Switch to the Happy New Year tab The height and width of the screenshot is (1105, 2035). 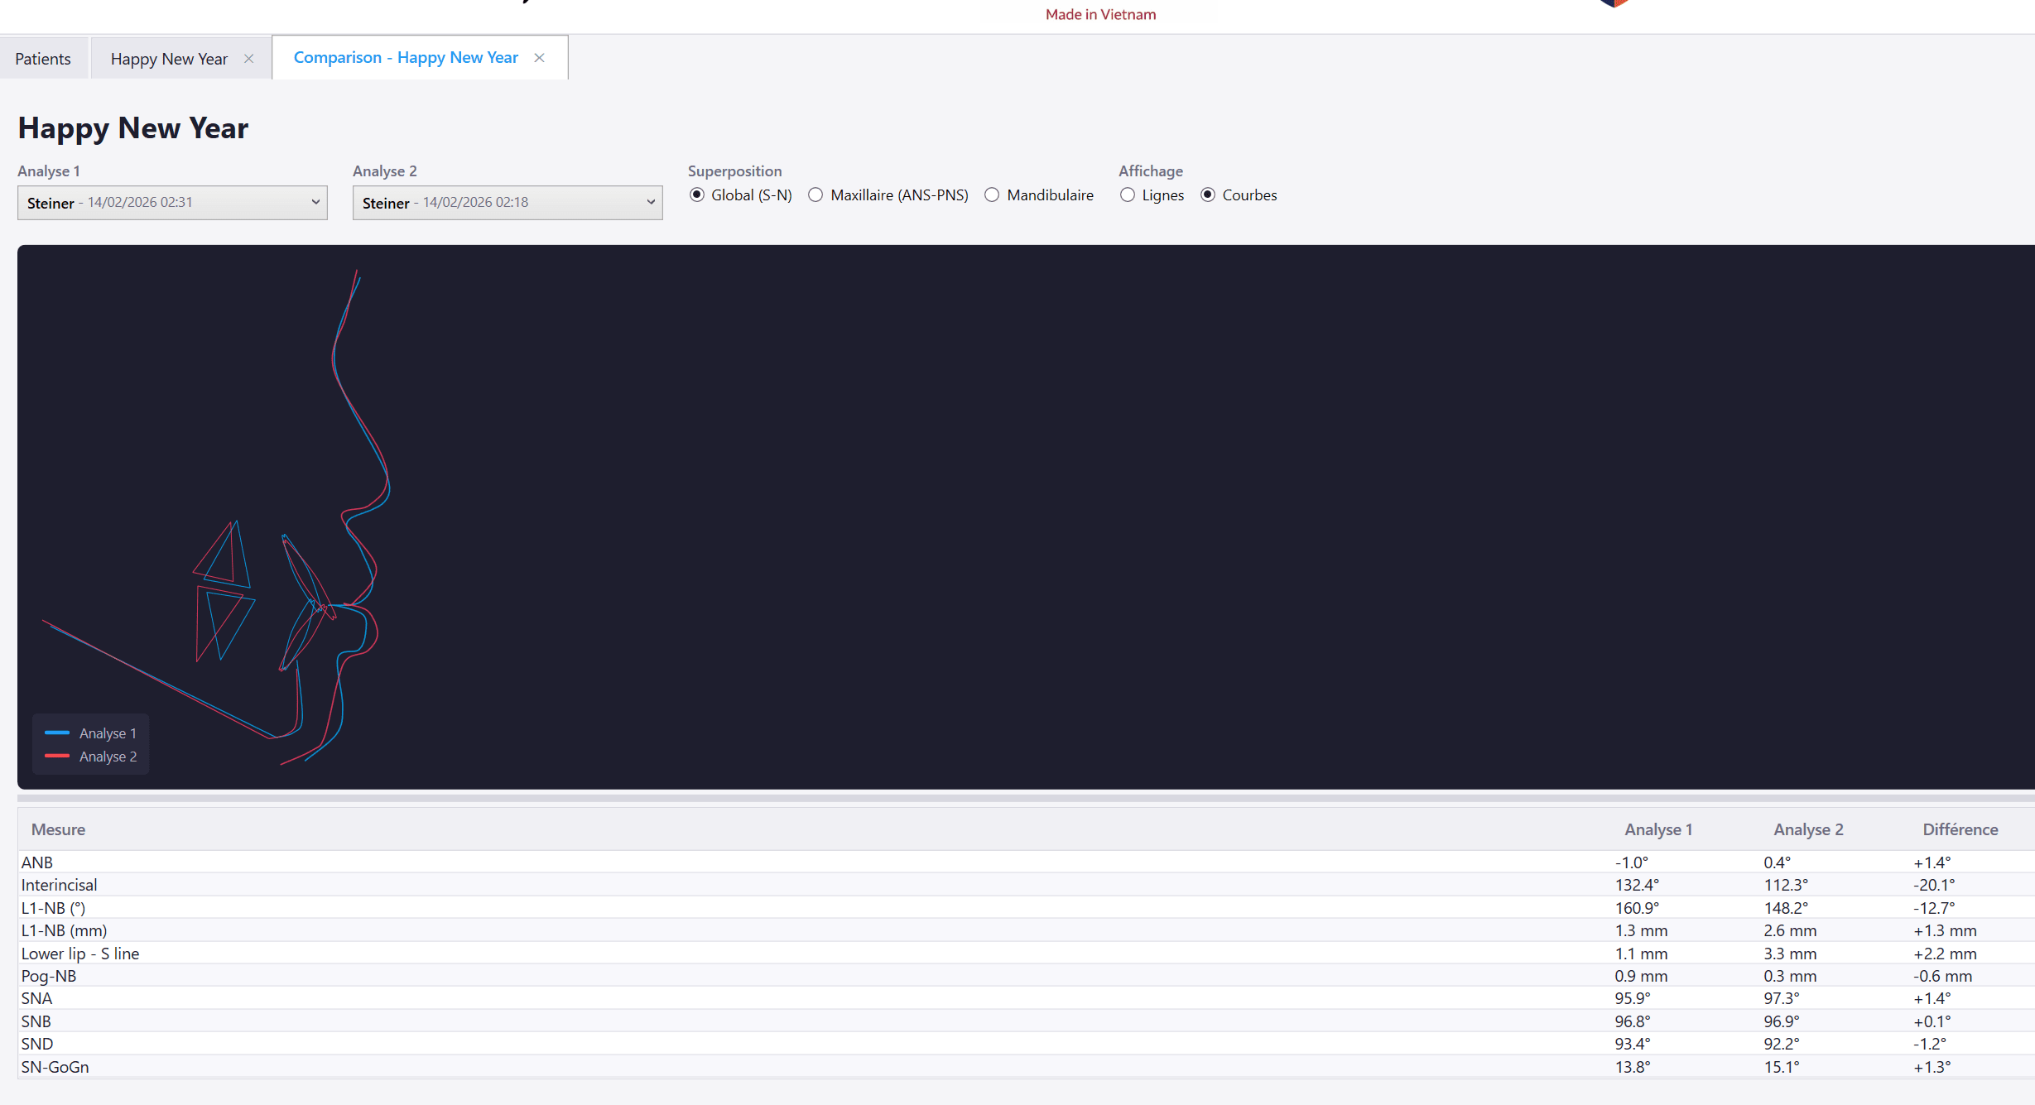[169, 59]
